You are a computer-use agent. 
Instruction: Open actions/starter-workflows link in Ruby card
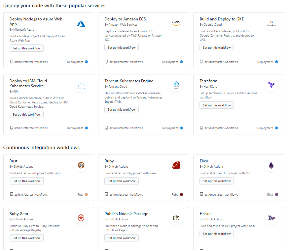(126, 195)
